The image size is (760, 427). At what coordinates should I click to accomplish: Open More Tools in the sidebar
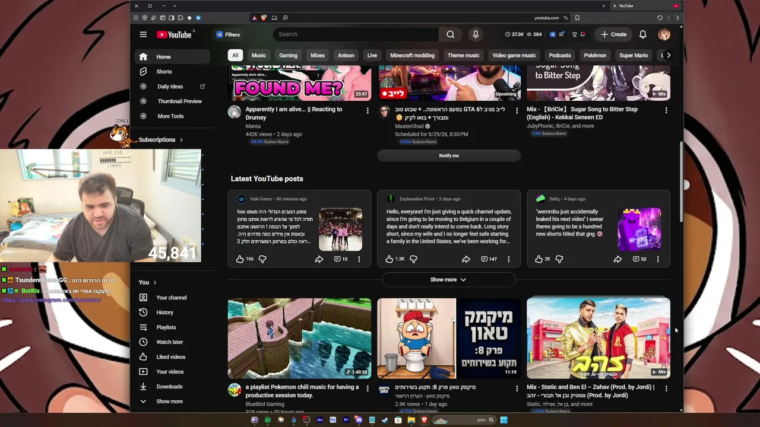coord(172,116)
